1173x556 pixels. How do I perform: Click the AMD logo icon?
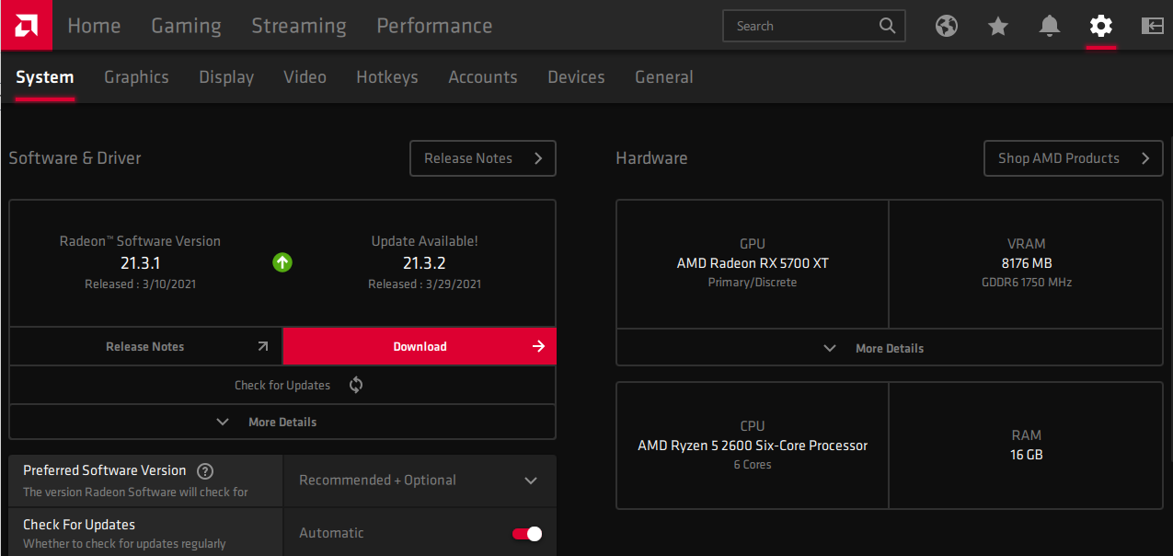click(x=26, y=25)
